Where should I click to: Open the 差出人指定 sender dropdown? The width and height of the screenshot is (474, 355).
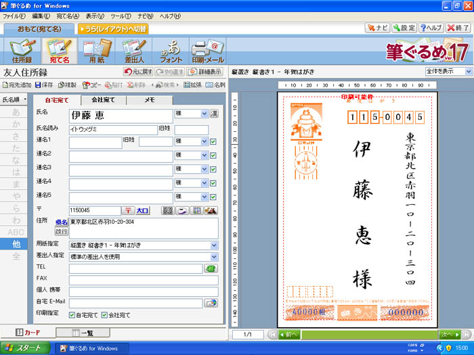click(214, 257)
